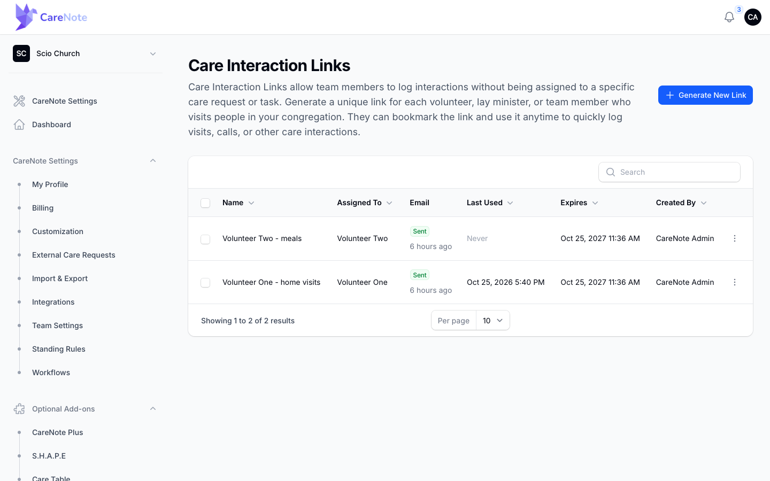Viewport: 770px width, 481px height.
Task: Open Integrations page
Action: 53,302
